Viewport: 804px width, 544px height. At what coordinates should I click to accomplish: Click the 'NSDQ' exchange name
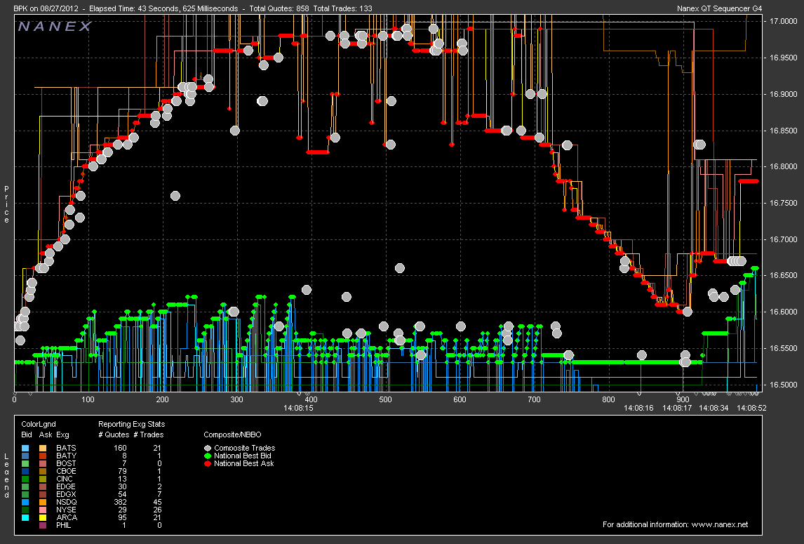pos(67,502)
